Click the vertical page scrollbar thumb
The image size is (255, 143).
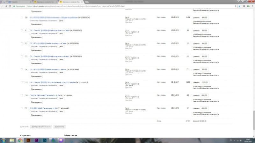tap(254, 120)
